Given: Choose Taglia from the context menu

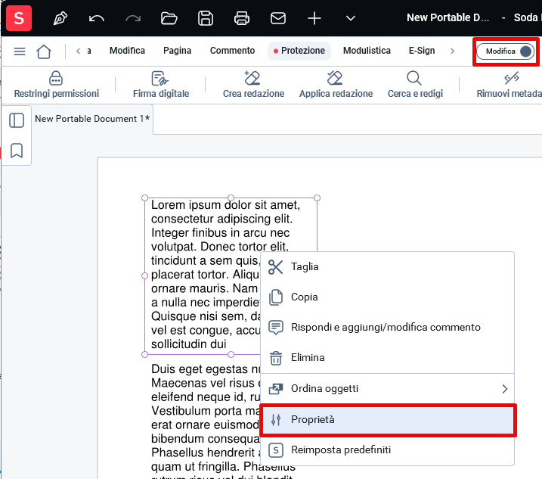Looking at the screenshot, I should point(387,267).
